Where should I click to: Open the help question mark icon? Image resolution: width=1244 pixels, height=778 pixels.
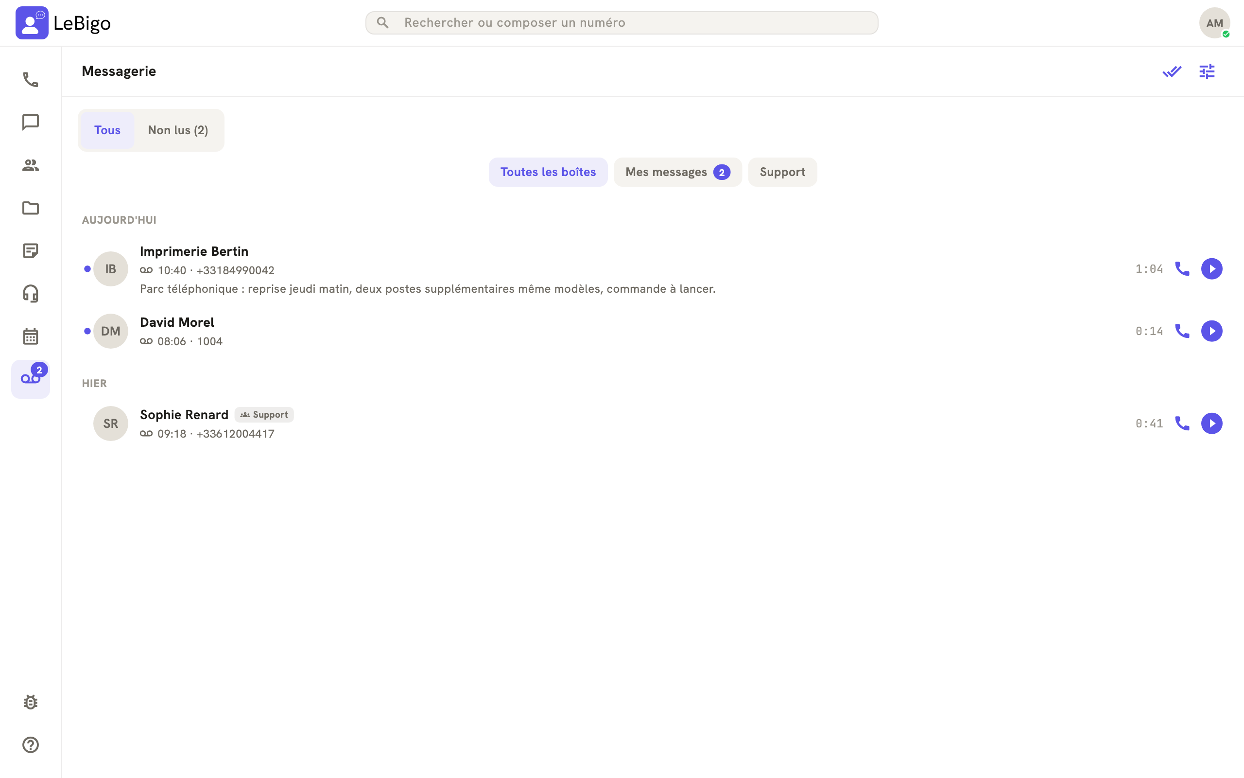pyautogui.click(x=30, y=745)
